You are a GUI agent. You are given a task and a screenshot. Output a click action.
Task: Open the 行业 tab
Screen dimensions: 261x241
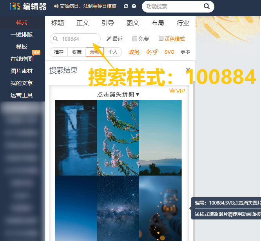click(x=183, y=23)
